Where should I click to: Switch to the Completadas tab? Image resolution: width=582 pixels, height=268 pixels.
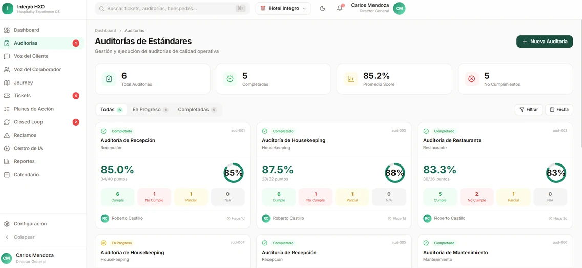197,110
